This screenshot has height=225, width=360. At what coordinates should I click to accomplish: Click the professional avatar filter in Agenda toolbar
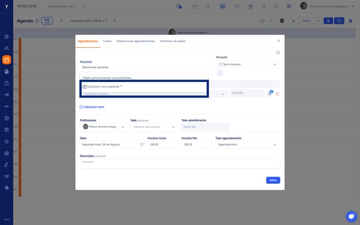(x=282, y=21)
